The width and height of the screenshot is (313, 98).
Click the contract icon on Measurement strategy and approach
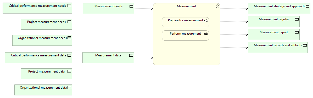click(x=308, y=6)
